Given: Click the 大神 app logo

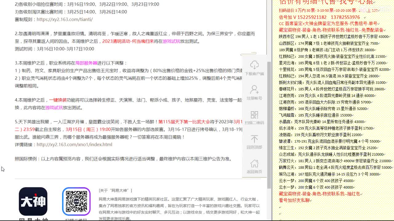Looking at the screenshot, I should pos(33,201).
